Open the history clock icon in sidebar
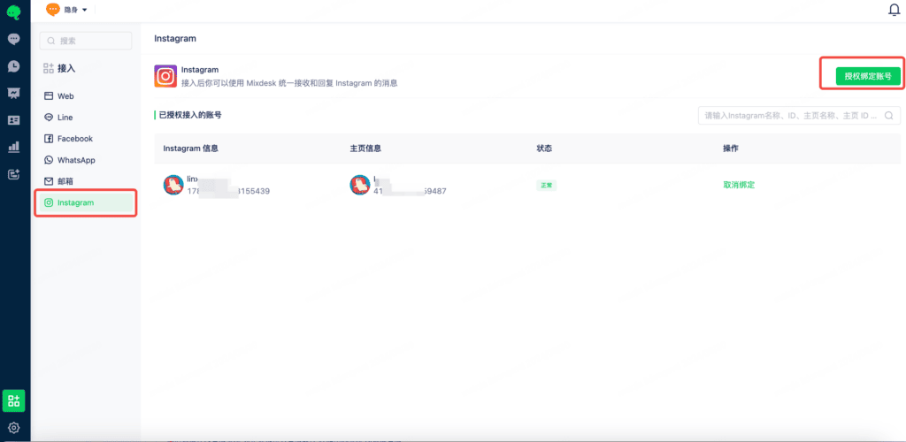906x442 pixels. tap(14, 66)
